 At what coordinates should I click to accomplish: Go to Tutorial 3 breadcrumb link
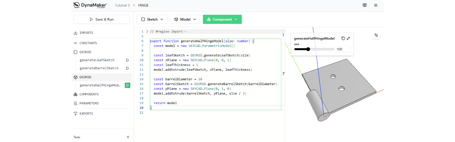[x=122, y=5]
